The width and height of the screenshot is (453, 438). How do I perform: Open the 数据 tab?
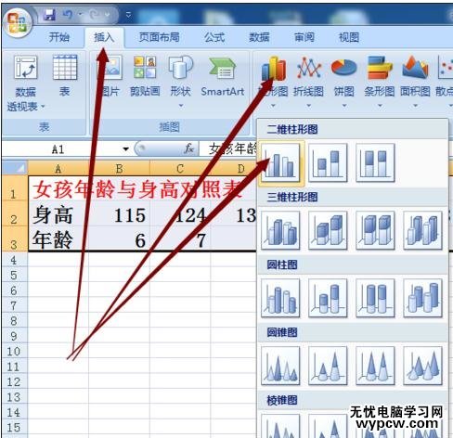259,37
